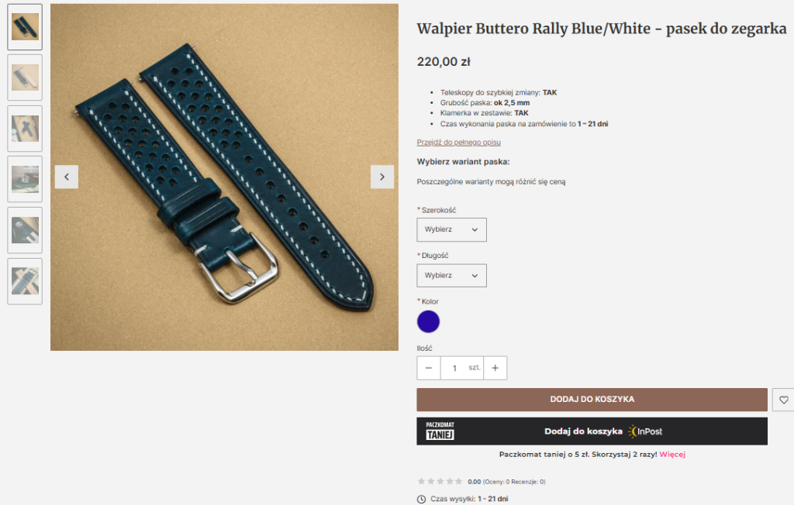Open the Szerokość dropdown

point(452,230)
